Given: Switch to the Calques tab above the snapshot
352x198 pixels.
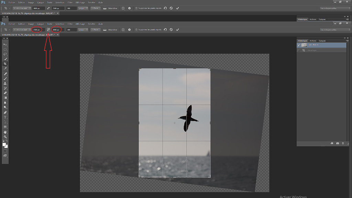Looking at the screenshot, I should click(x=322, y=41).
